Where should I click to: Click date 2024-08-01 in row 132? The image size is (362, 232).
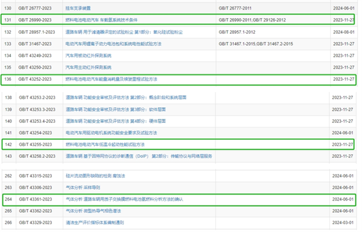pyautogui.click(x=344, y=32)
